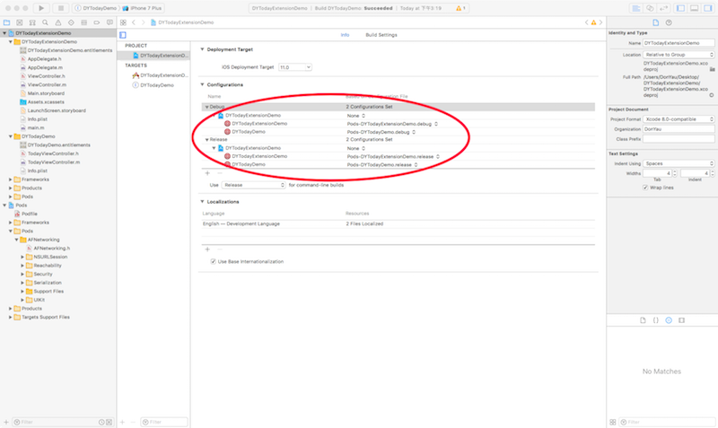Screen dimensions: 718x428
Task: Switch to the Assistant editor
Action: point(650,8)
